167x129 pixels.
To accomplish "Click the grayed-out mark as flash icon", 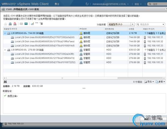I will (21, 24).
